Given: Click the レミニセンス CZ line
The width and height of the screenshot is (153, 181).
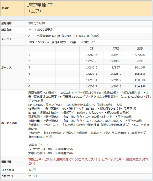Looking at the screenshot, I should [50, 149].
